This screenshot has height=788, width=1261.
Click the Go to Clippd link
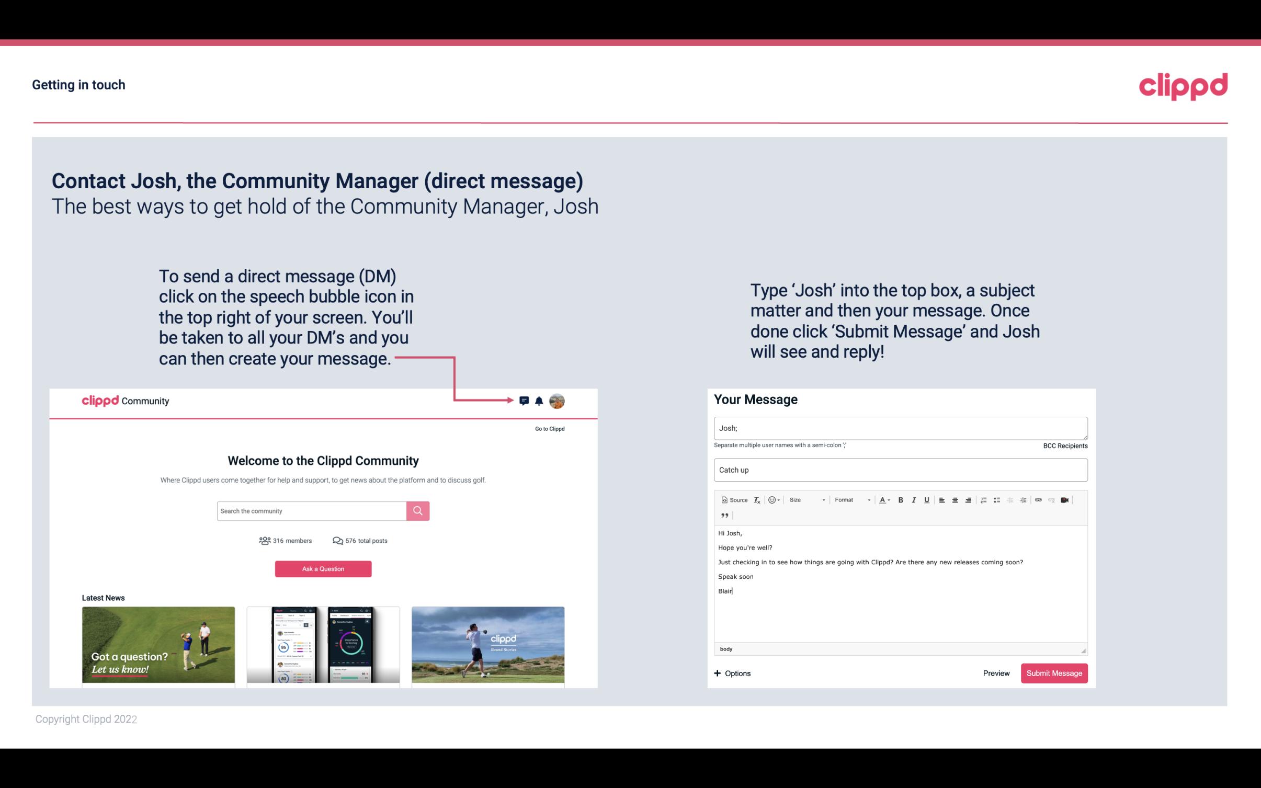point(548,428)
